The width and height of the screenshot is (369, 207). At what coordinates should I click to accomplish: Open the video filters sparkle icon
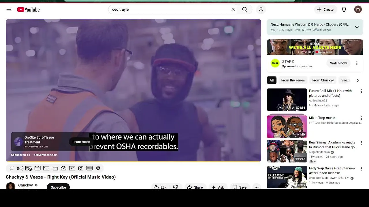click(x=72, y=168)
